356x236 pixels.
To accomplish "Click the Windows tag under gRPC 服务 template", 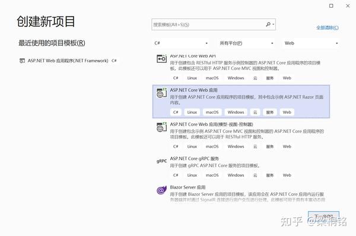I will (x=236, y=175).
